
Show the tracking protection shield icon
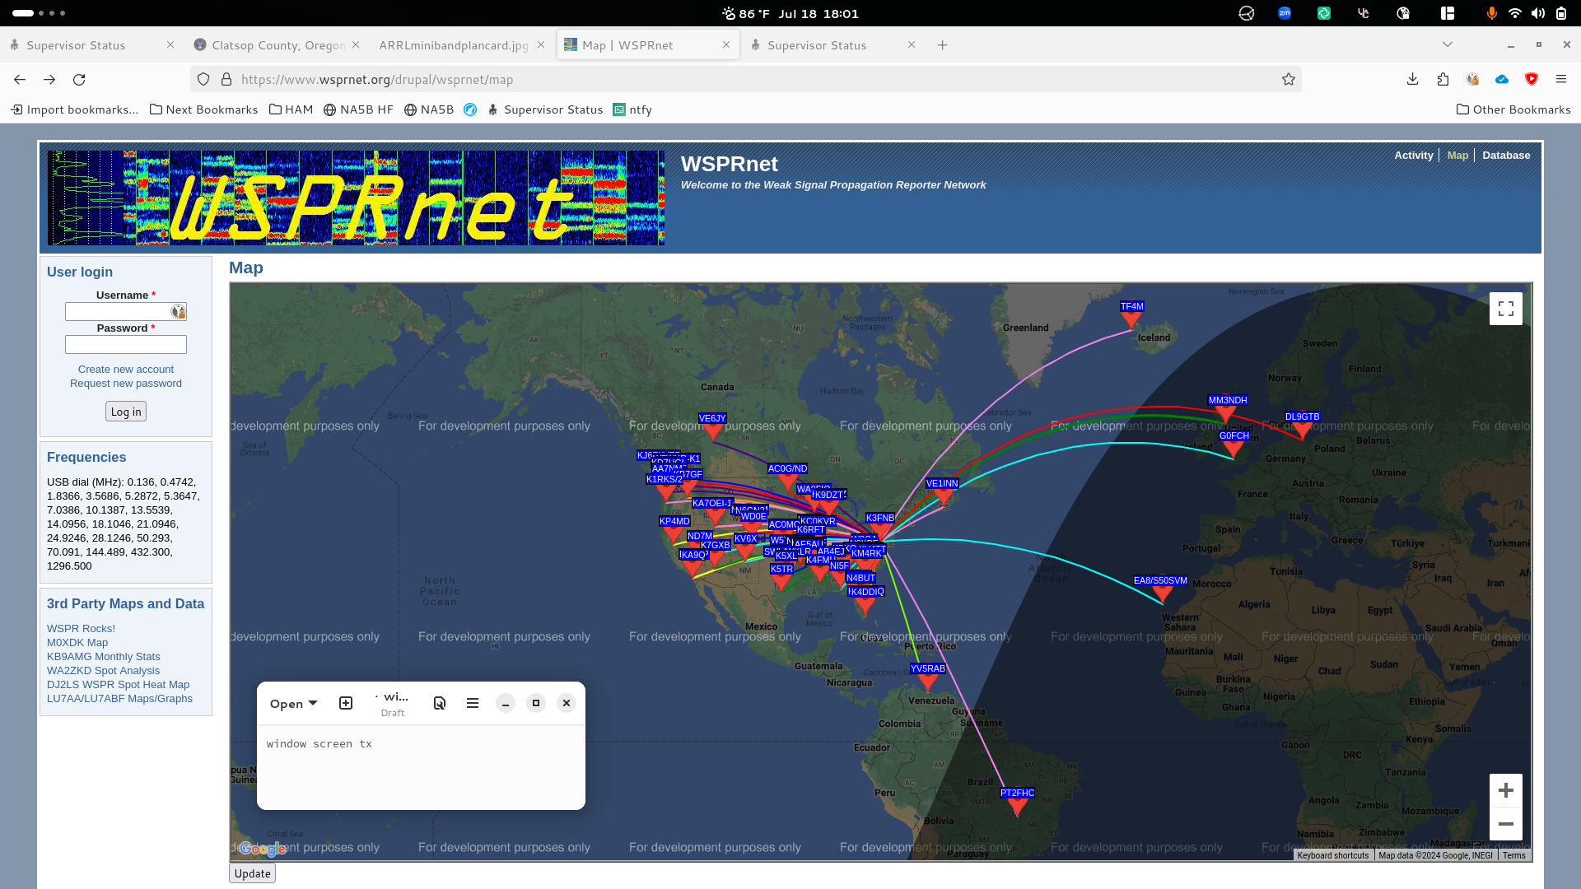point(203,79)
